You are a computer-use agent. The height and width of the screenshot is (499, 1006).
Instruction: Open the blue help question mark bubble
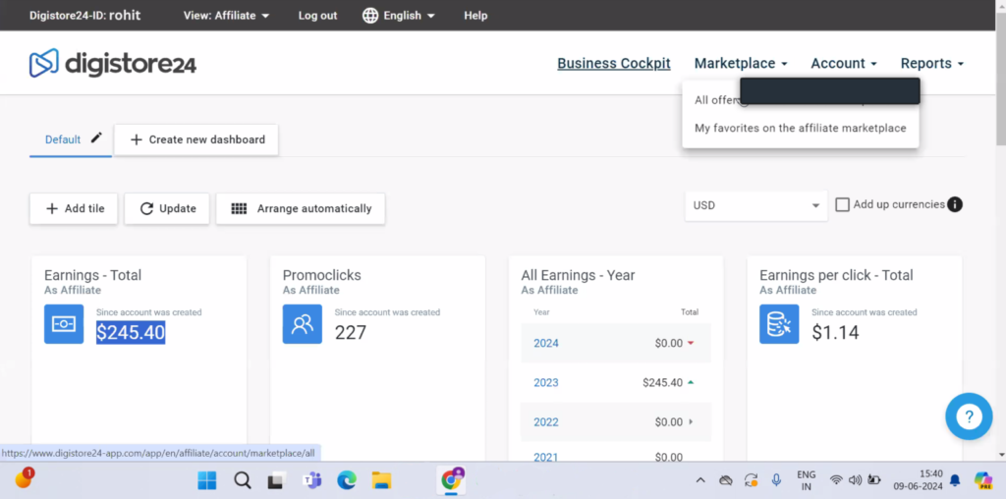click(x=968, y=416)
